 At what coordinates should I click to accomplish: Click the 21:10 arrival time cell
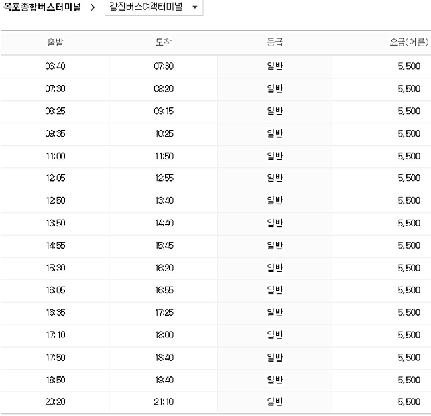(164, 402)
